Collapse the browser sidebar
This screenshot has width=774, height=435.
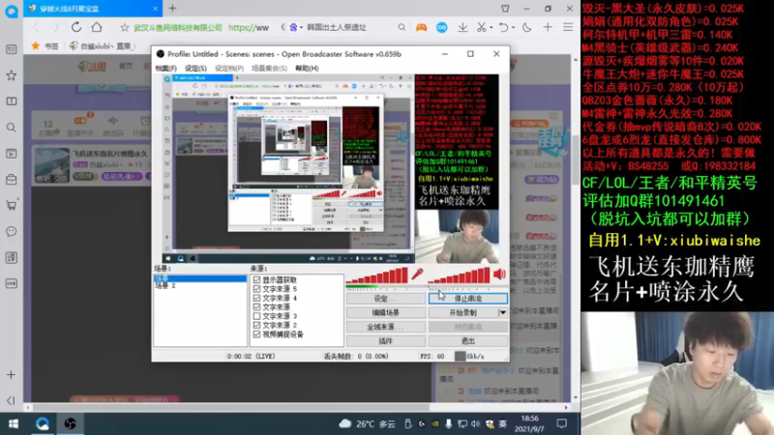(x=11, y=400)
